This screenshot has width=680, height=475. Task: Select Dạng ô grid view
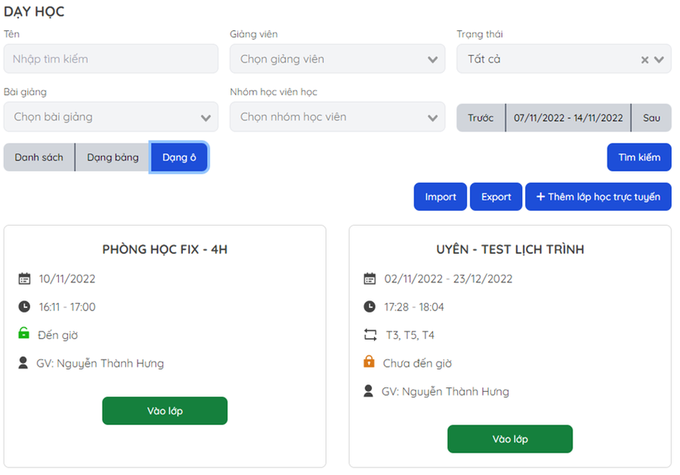point(179,157)
